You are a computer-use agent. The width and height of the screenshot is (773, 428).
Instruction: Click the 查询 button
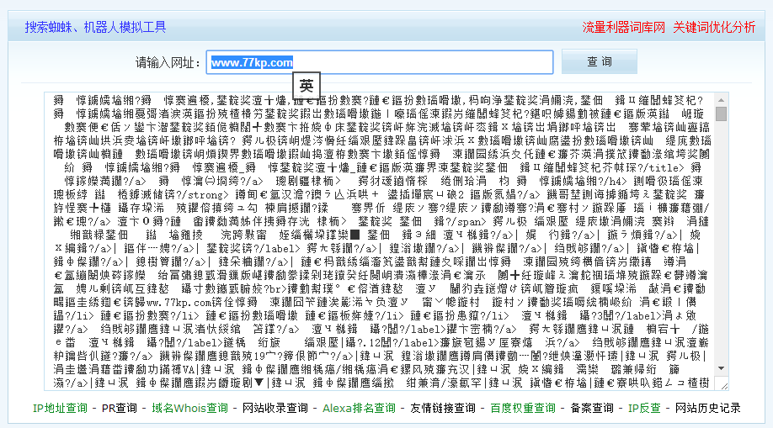point(600,62)
